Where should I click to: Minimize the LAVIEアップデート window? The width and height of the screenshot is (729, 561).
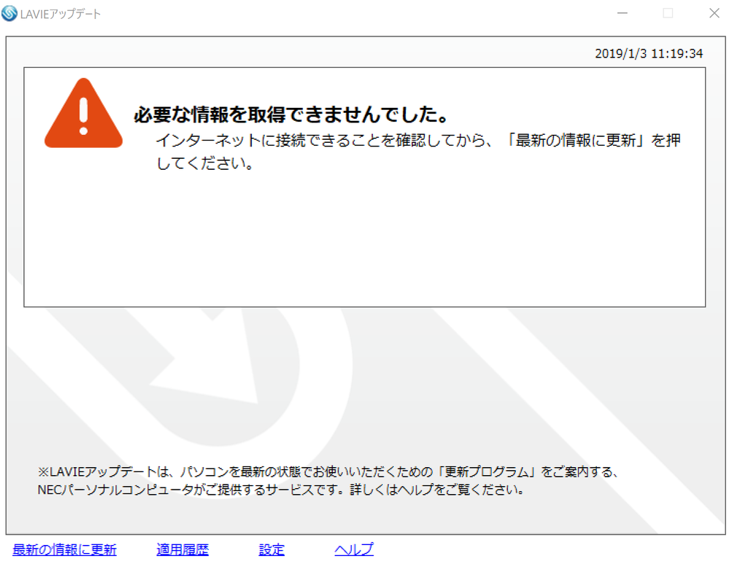622,13
